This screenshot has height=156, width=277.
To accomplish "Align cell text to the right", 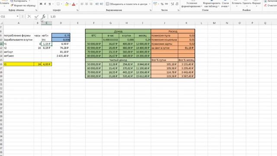I will click(x=91, y=4).
